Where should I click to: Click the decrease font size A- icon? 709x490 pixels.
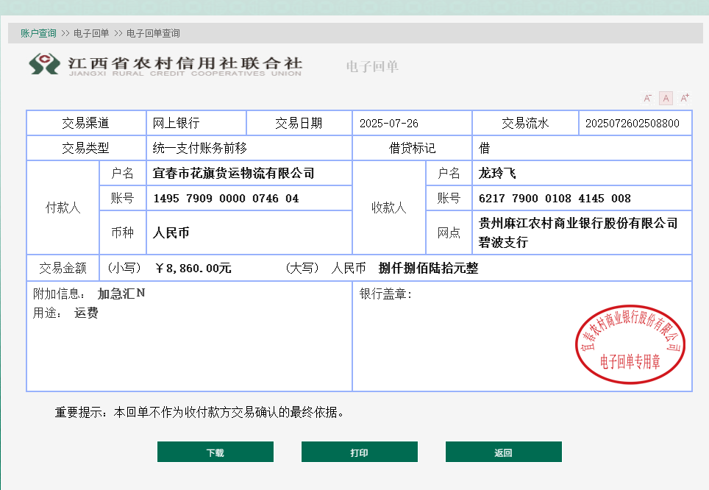647,98
